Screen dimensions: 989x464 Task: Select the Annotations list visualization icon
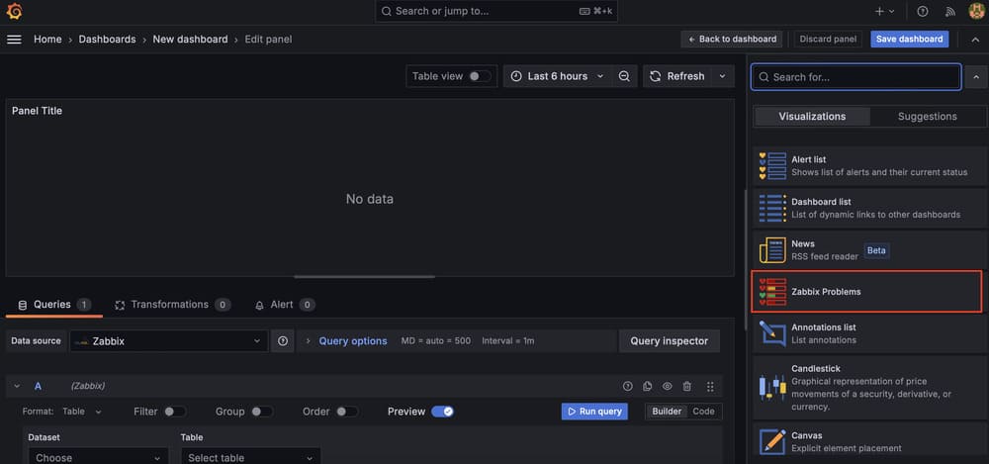[772, 333]
